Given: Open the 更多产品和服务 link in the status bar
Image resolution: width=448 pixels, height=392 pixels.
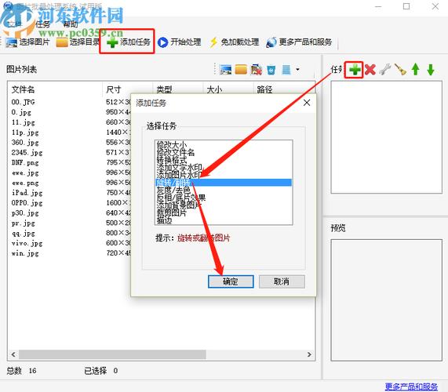Looking at the screenshot, I should coord(411,387).
